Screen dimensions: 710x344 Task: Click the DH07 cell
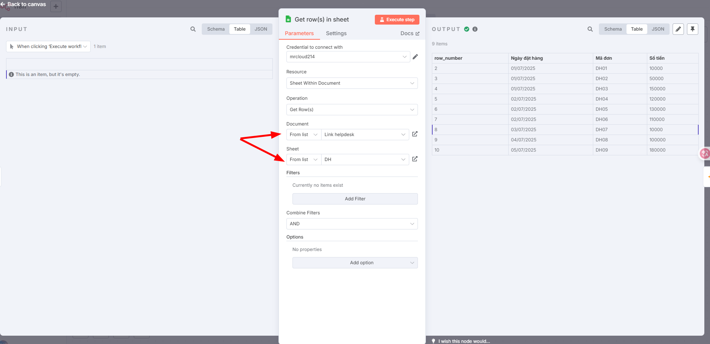click(x=620, y=130)
